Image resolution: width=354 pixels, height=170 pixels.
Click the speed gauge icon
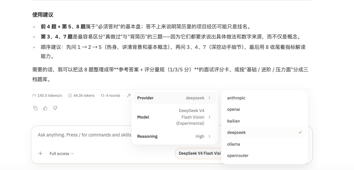(x=34, y=96)
